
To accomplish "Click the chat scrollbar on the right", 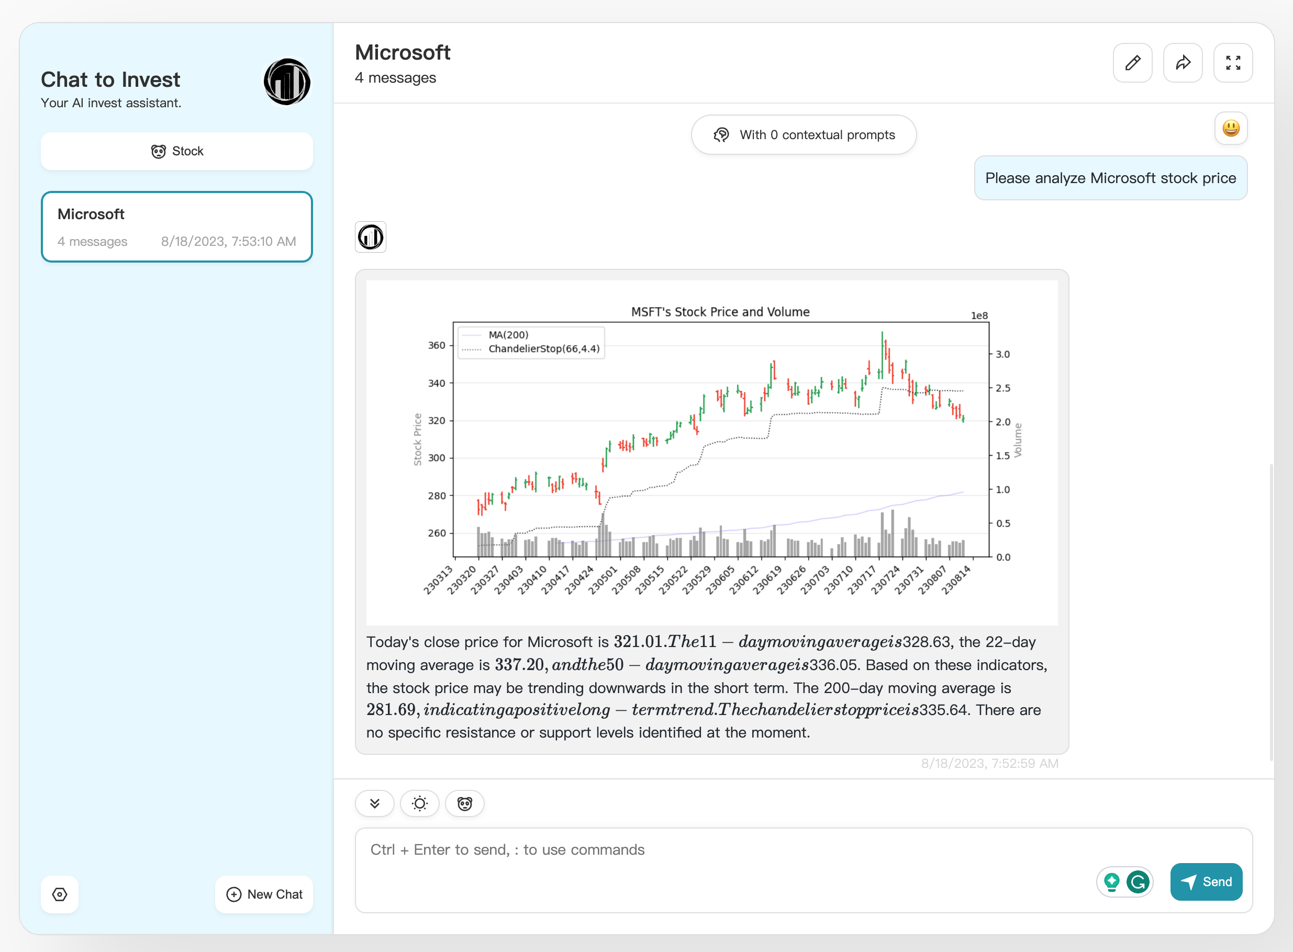I will coord(1271,612).
